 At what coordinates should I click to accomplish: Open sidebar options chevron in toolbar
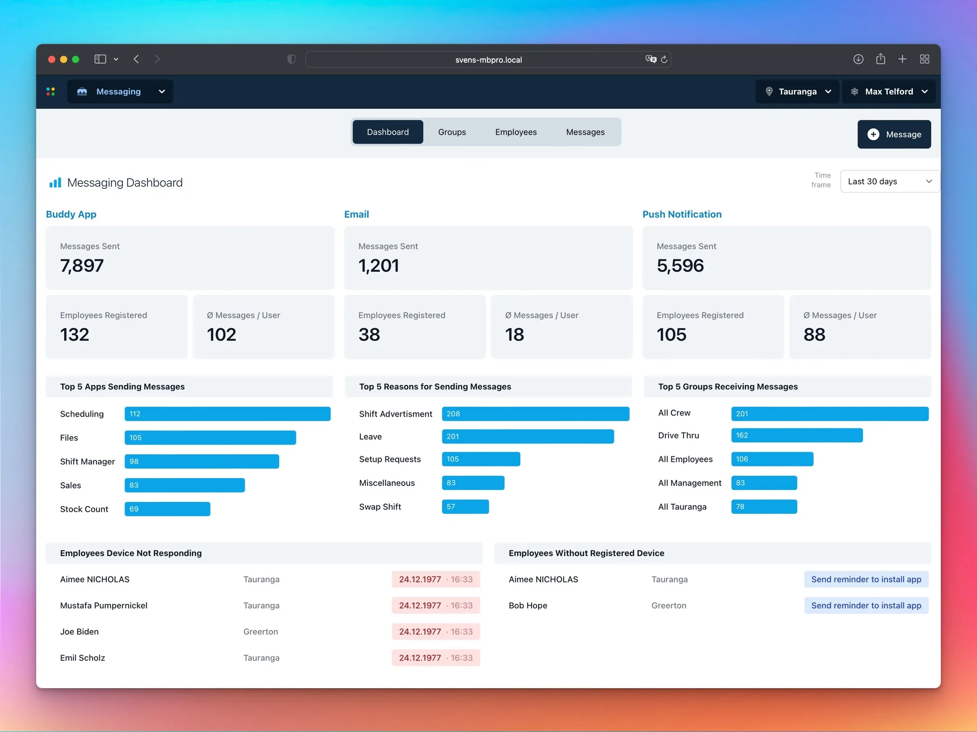tap(116, 59)
